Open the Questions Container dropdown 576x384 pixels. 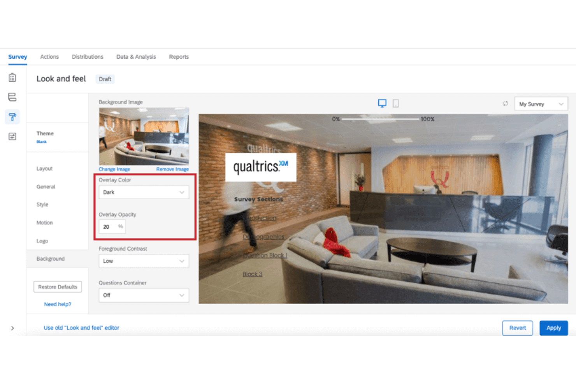(x=144, y=295)
